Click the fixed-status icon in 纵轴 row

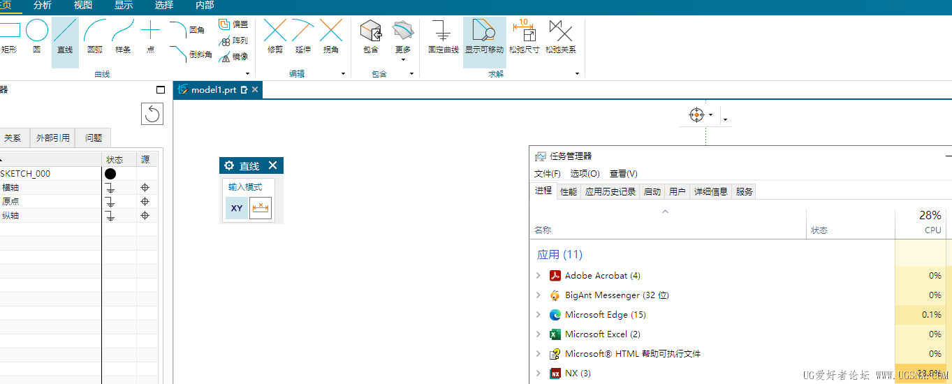click(110, 216)
